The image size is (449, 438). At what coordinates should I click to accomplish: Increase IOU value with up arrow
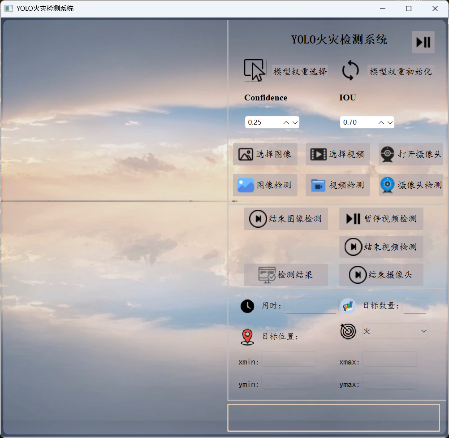coord(381,122)
